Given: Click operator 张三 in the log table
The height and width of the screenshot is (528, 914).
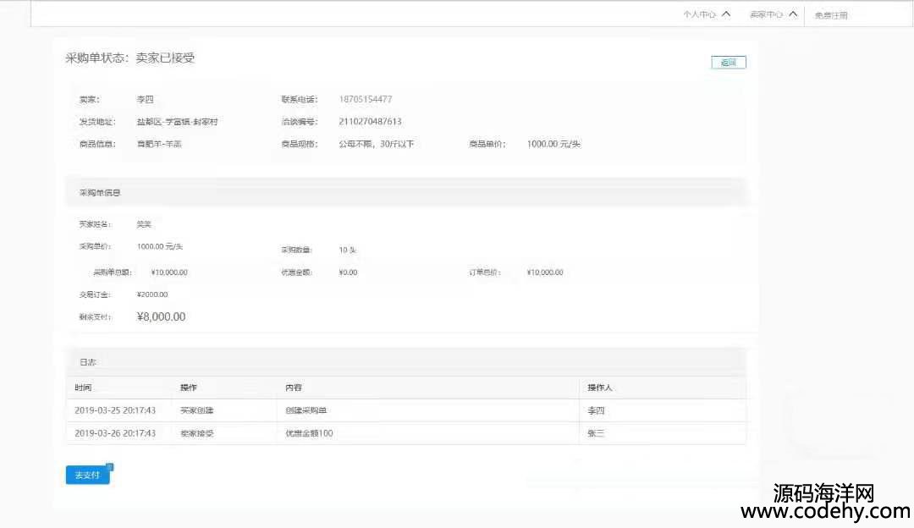Looking at the screenshot, I should click(596, 433).
